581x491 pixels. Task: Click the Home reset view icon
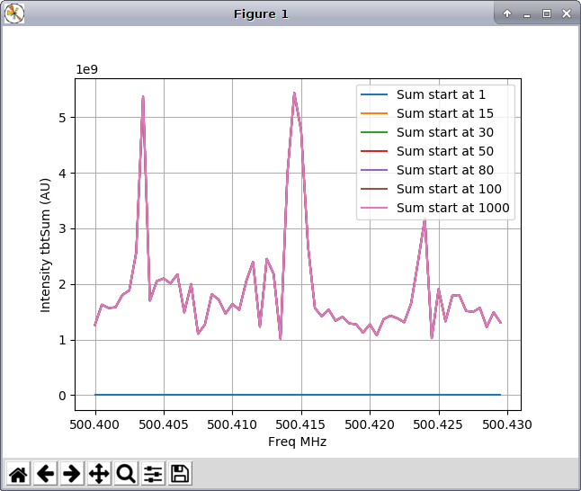coord(18,473)
